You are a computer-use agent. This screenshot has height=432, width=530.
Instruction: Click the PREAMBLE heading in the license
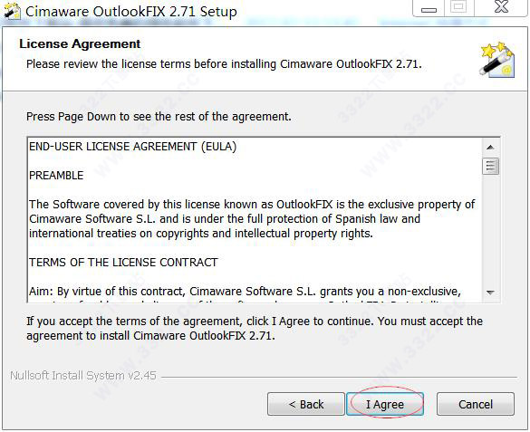[x=56, y=176]
